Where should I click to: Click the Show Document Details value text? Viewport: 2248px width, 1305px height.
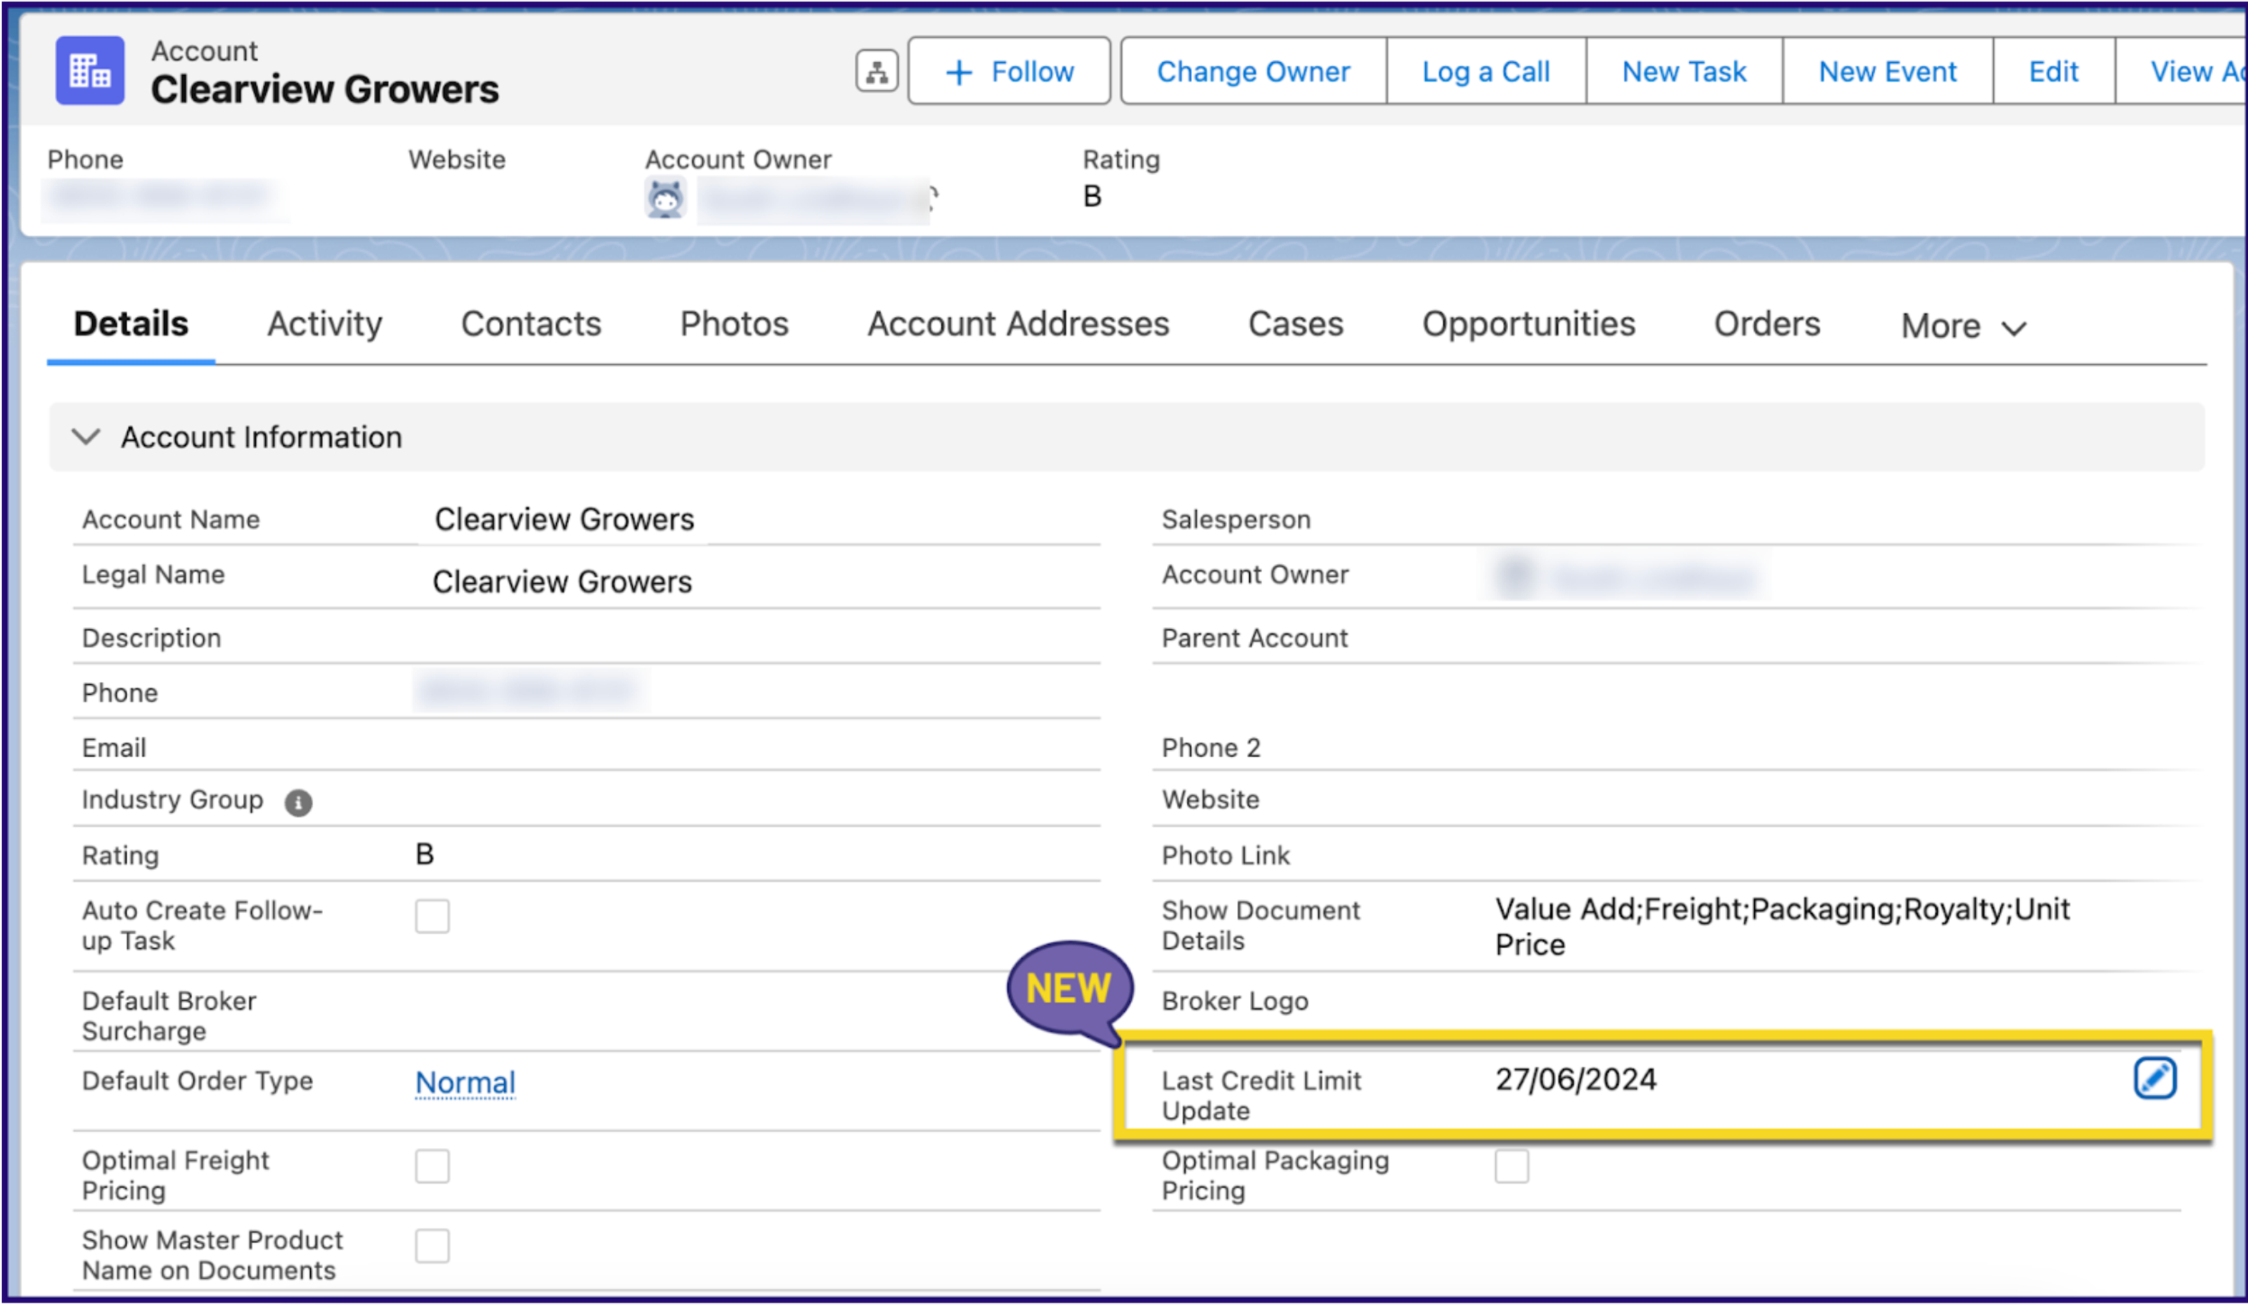pyautogui.click(x=1781, y=927)
